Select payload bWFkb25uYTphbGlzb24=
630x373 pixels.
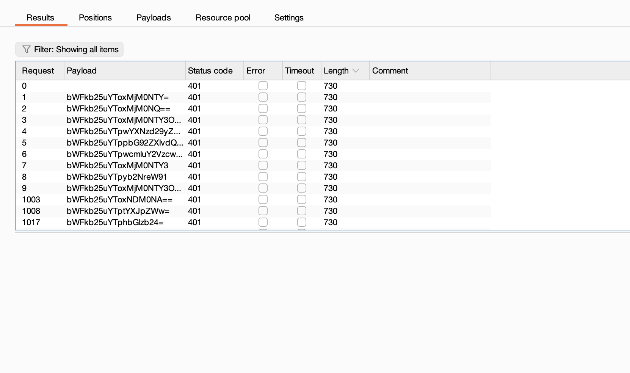pyautogui.click(x=115, y=223)
